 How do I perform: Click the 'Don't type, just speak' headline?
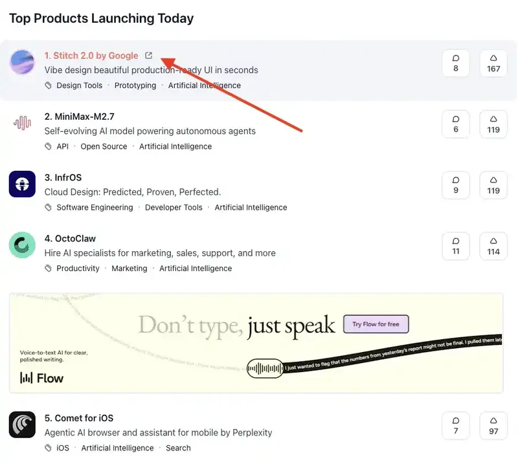pos(236,326)
